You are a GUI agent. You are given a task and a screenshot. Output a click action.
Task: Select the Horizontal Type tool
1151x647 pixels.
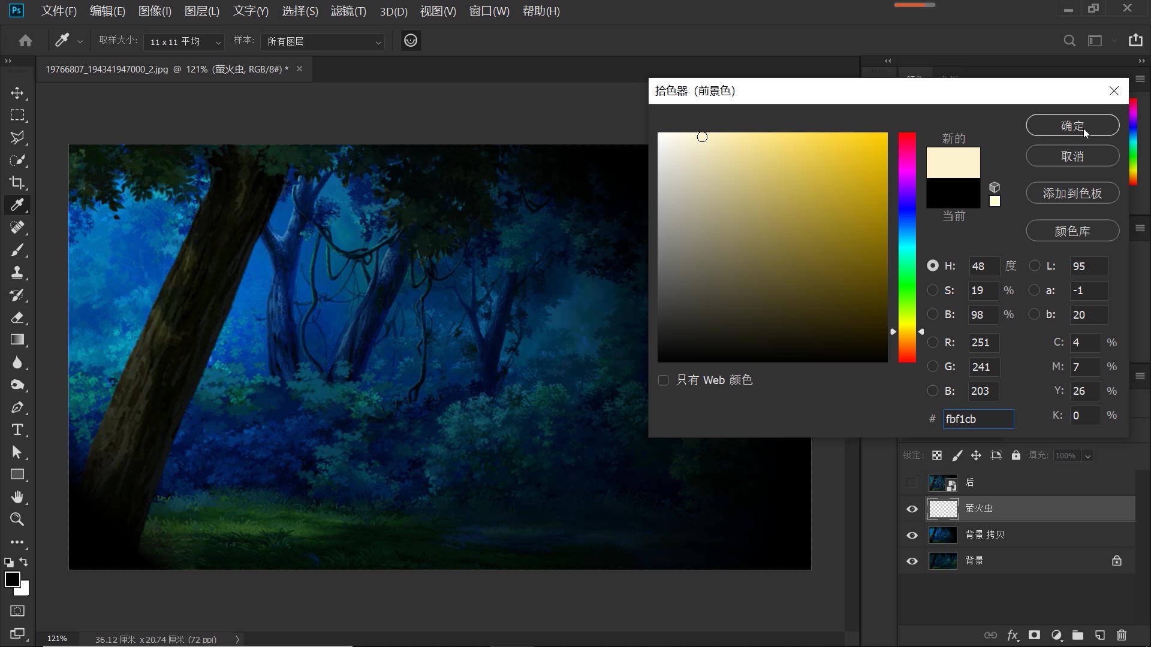pyautogui.click(x=17, y=430)
